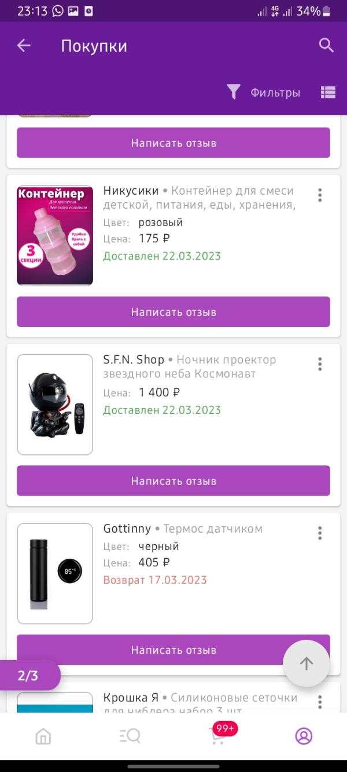Tap the Фильтры funnel icon
347x772 pixels.
[233, 92]
